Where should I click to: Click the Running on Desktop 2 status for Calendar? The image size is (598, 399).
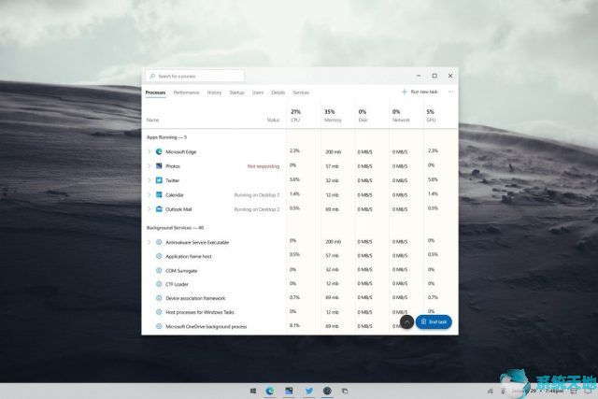click(257, 195)
